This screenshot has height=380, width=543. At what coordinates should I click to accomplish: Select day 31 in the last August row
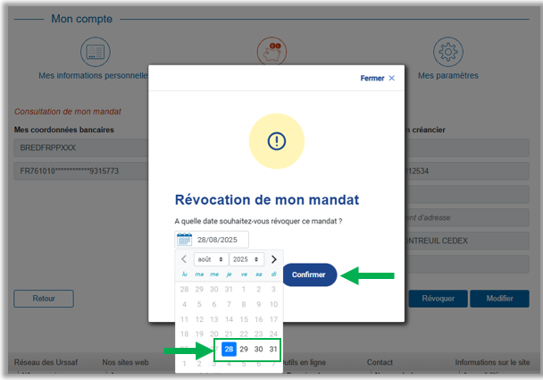point(273,349)
